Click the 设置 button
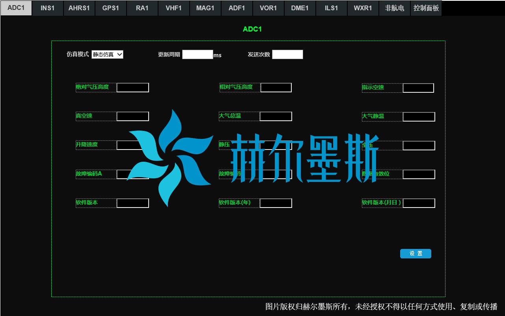This screenshot has height=316, width=505. (416, 254)
